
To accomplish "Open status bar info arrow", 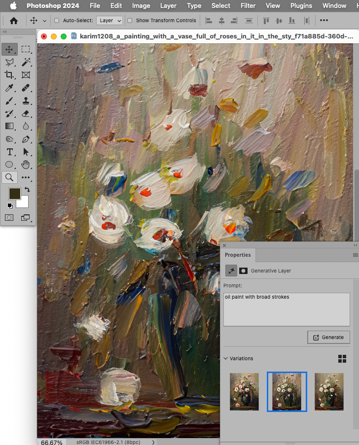I will 153,442.
